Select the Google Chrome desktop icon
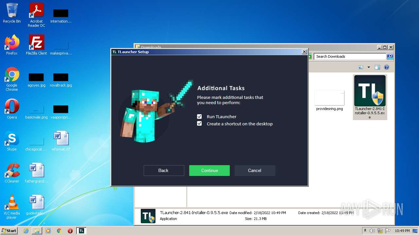The image size is (419, 235). pyautogui.click(x=12, y=79)
